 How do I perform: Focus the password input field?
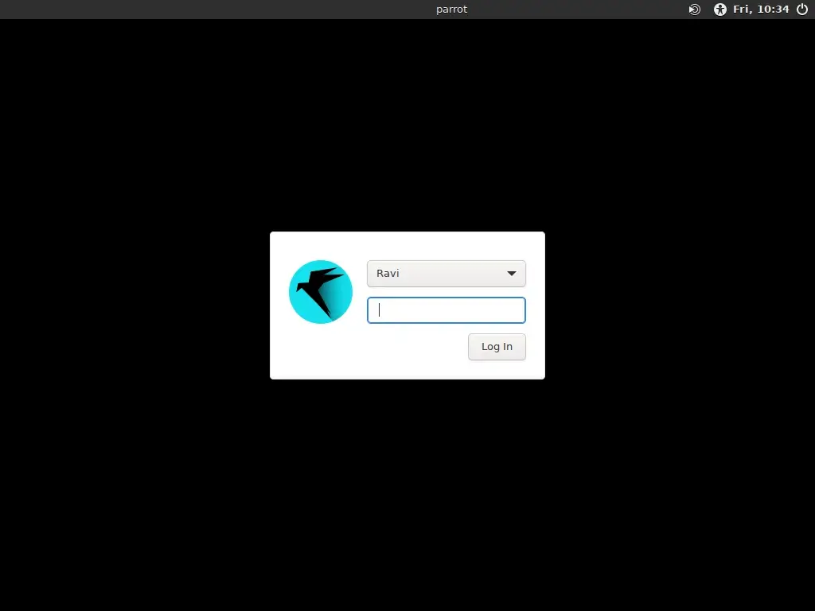(446, 310)
